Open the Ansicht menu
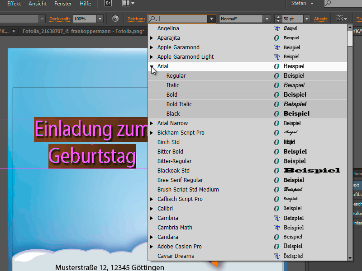Screen dimensions: 362x271 coord(38,4)
